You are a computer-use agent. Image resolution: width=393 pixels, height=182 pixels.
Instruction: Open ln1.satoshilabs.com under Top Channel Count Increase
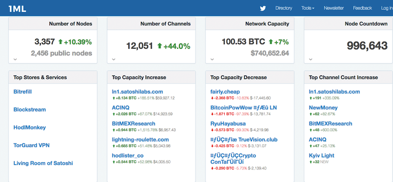(335, 92)
